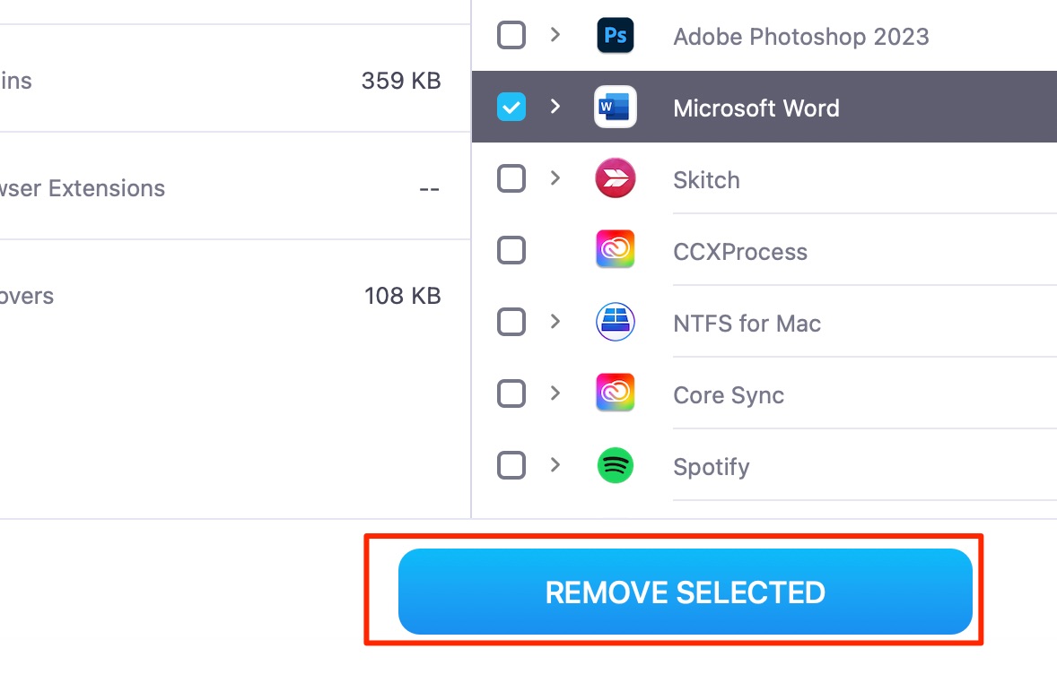Click the Microsoft Word app icon
This screenshot has width=1057, height=683.
[x=615, y=107]
